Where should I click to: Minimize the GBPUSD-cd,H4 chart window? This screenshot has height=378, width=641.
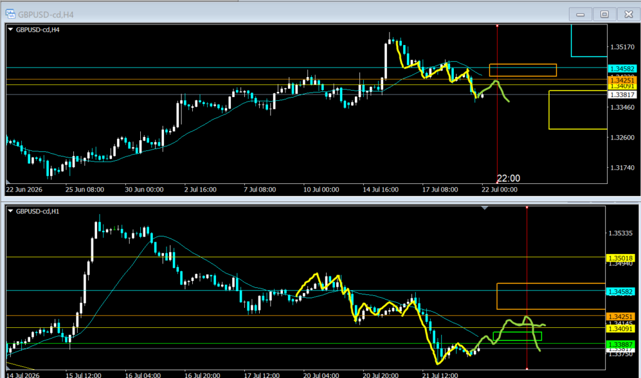580,14
